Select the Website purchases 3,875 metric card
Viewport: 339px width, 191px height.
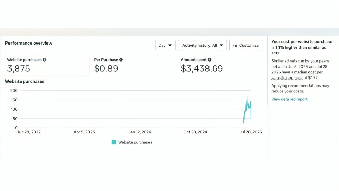click(x=47, y=65)
